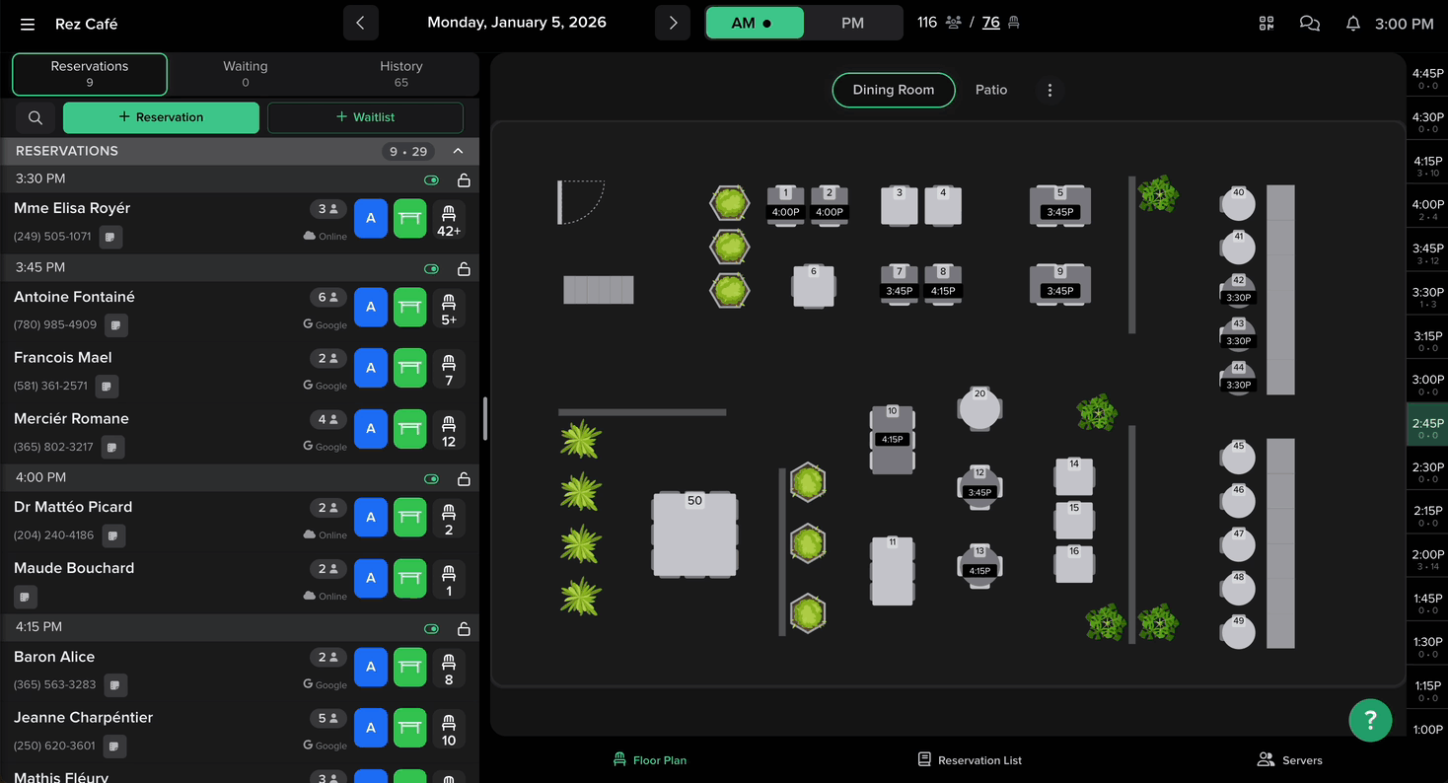
Task: Collapse the Reservations list section
Action: (x=458, y=151)
